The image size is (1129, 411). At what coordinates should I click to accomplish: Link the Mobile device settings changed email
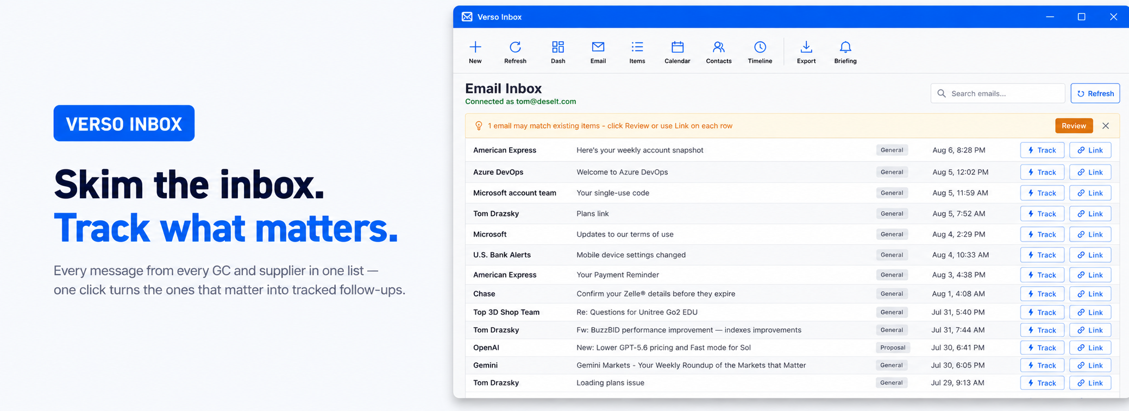tap(1090, 255)
